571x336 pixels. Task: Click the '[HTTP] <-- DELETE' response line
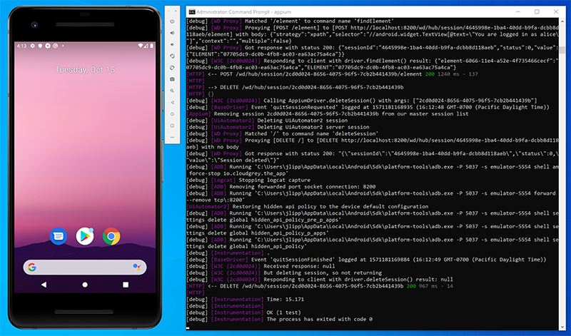coord(320,286)
